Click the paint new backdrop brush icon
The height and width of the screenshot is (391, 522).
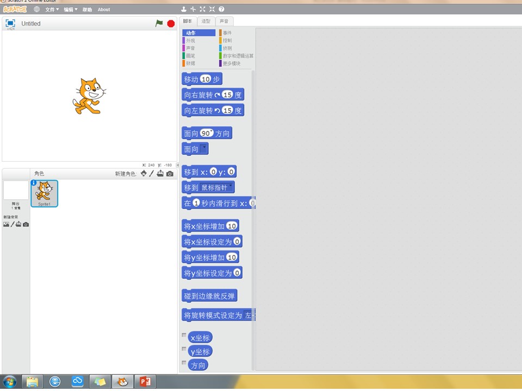click(12, 224)
